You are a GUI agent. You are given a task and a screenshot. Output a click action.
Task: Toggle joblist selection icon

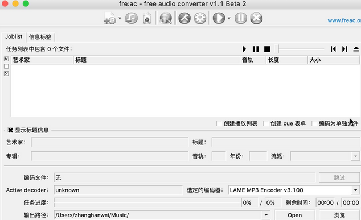point(6,73)
